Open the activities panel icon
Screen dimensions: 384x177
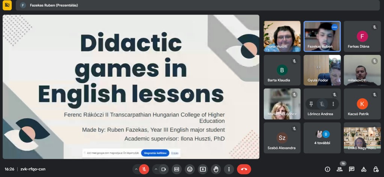point(363,169)
